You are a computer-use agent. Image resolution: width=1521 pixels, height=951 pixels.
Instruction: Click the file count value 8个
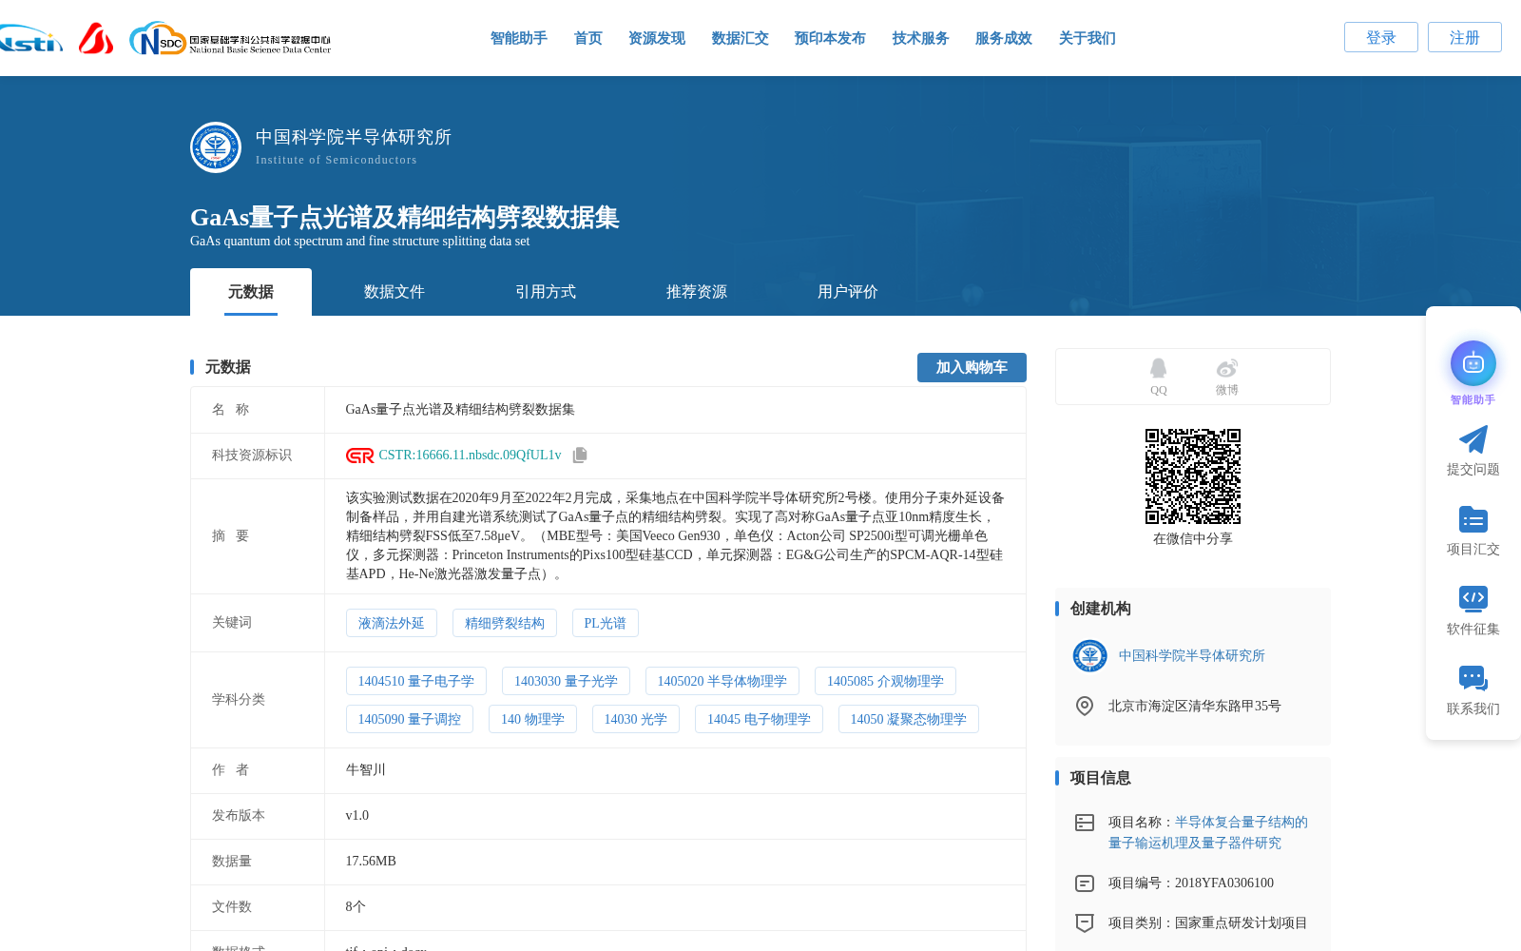coord(356,907)
